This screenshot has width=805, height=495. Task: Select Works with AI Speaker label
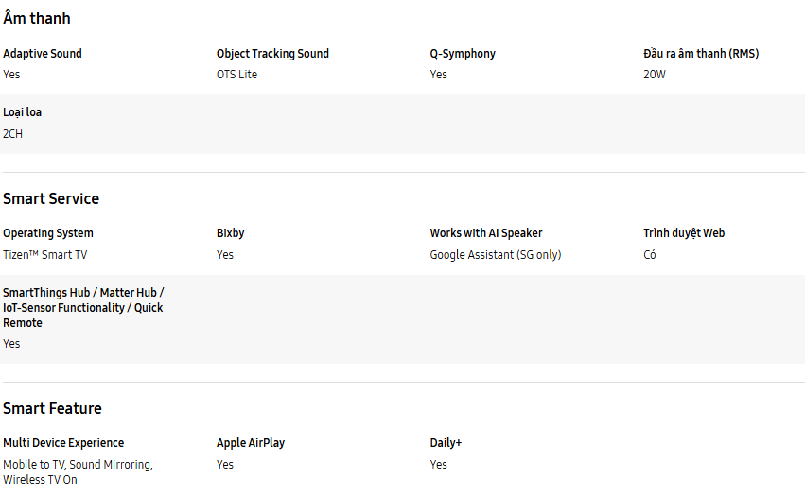(486, 233)
